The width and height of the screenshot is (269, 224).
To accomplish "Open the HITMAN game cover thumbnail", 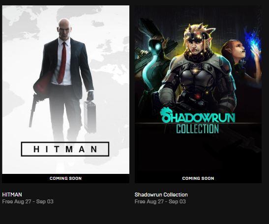I will [x=66, y=89].
